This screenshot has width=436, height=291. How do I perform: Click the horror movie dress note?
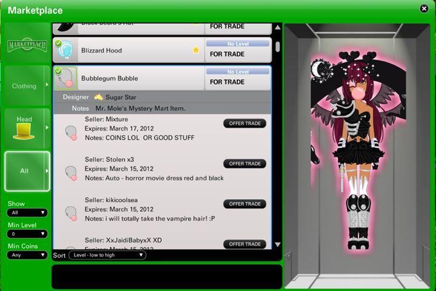coord(154,178)
